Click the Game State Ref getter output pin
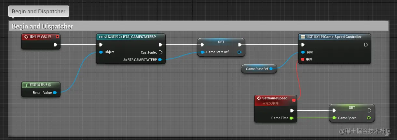 coord(271,69)
